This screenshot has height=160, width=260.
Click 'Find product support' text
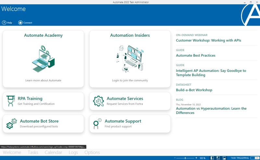coord(118,127)
